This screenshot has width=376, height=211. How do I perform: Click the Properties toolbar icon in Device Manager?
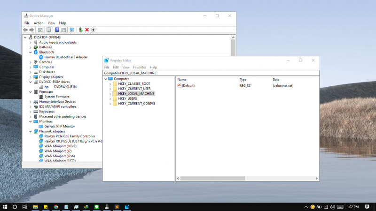49,30
